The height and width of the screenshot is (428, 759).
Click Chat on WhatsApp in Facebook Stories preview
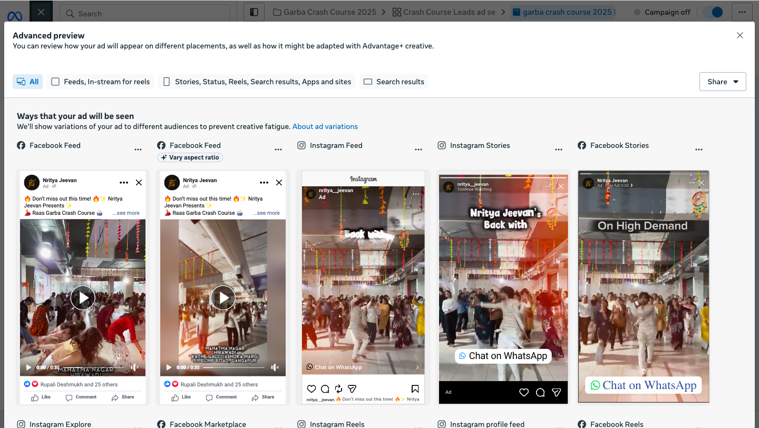pyautogui.click(x=644, y=385)
